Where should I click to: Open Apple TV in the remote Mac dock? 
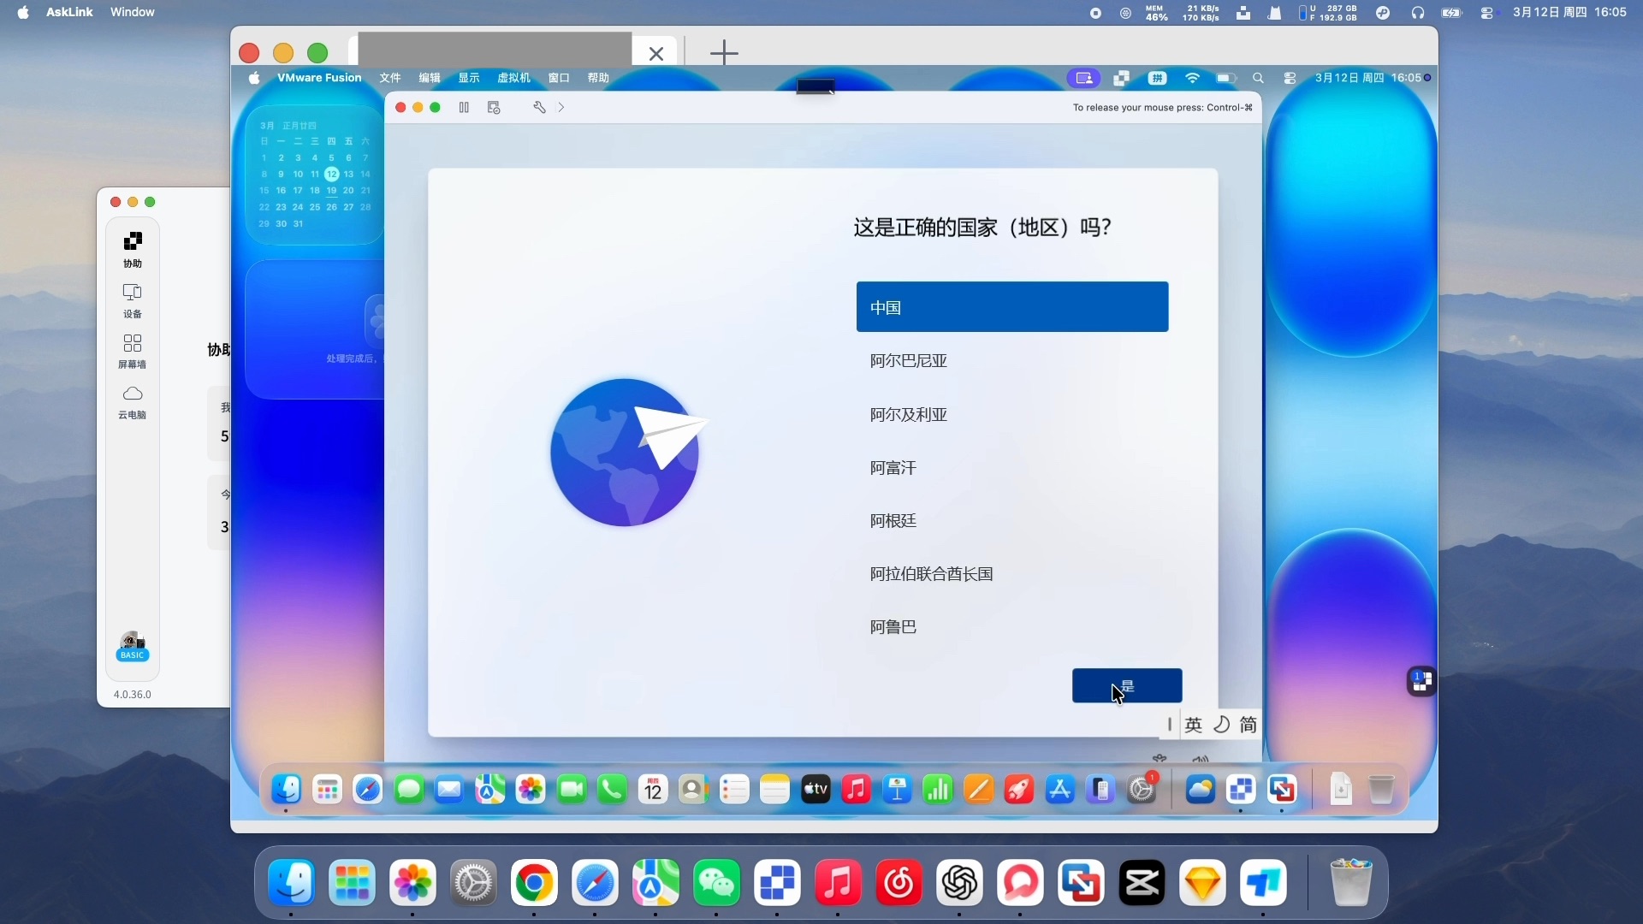[x=816, y=789]
